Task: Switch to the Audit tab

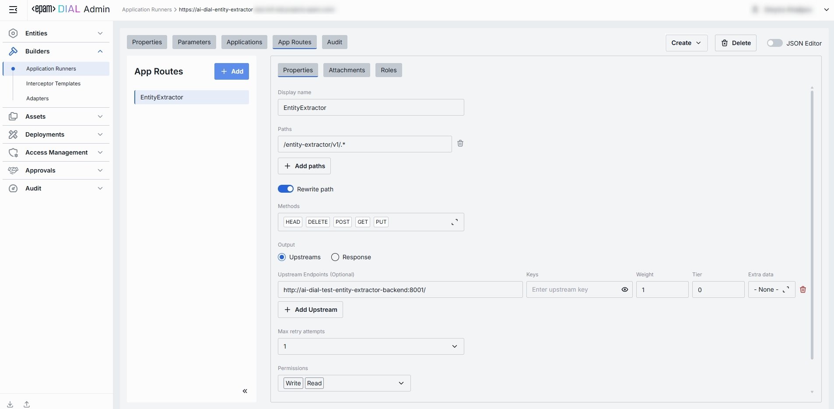Action: click(x=334, y=42)
